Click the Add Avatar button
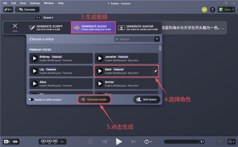 tap(147, 99)
